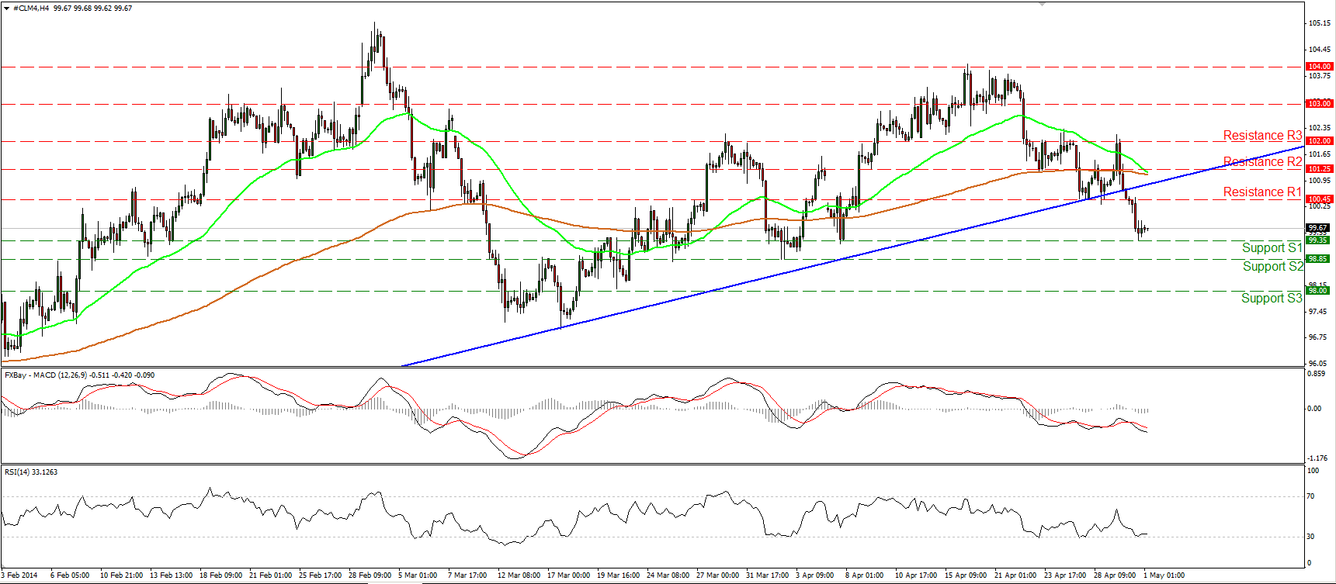1336x584 pixels.
Task: Click the 30 level on RSI scale
Action: pos(1311,537)
